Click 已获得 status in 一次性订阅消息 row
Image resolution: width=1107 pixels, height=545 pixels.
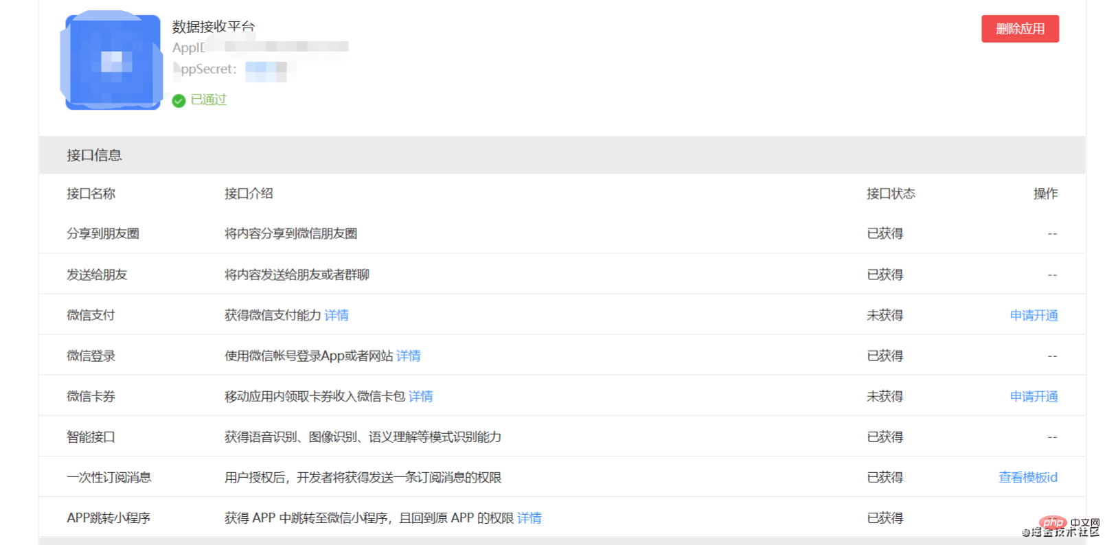885,477
